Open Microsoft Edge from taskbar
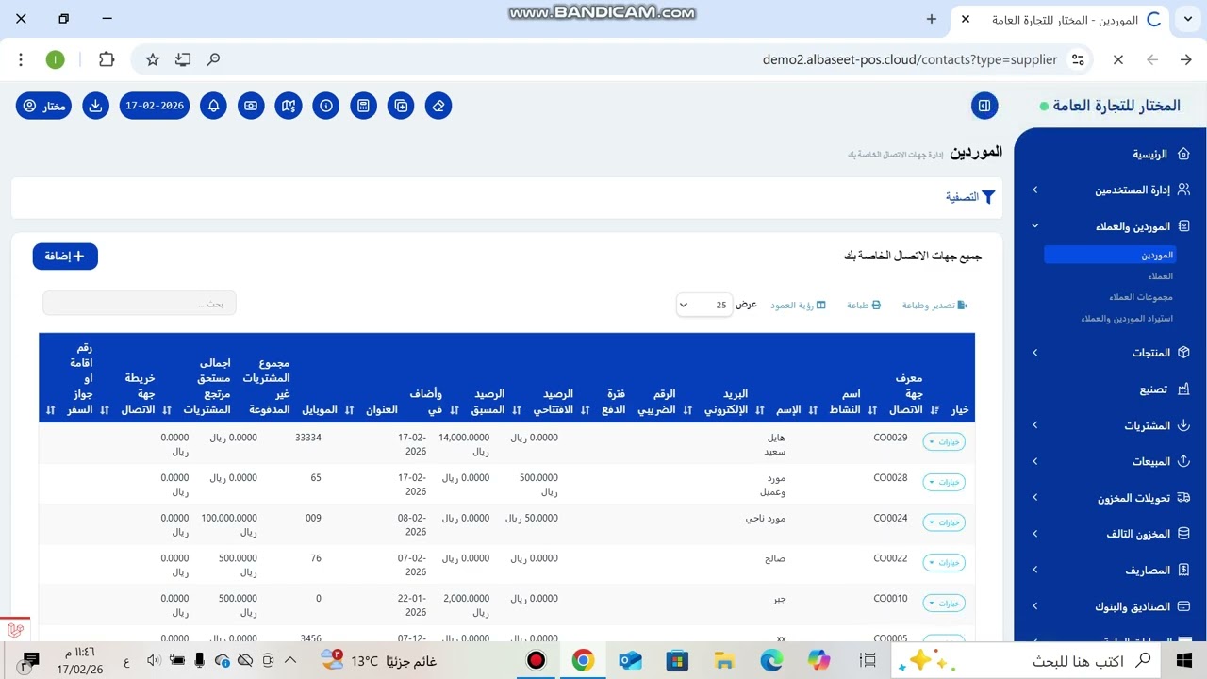Image resolution: width=1207 pixels, height=679 pixels. click(771, 660)
